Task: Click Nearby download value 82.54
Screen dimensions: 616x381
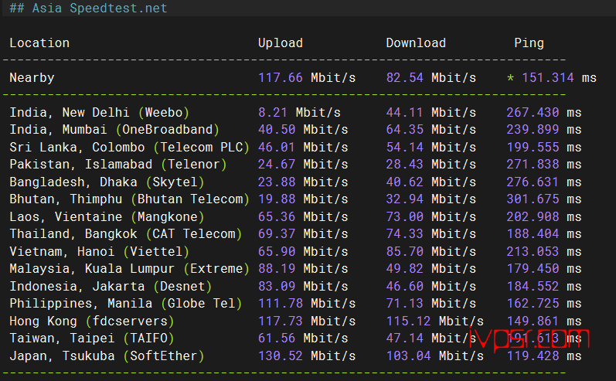Action: pos(404,77)
